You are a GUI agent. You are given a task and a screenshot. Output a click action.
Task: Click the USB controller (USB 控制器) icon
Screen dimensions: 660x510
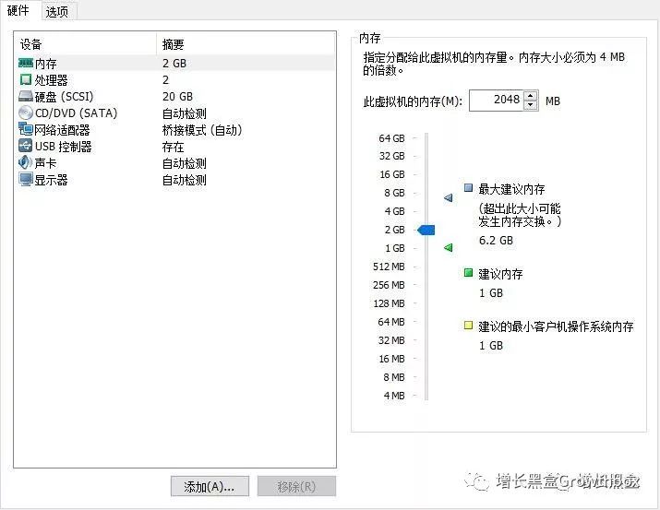[26, 146]
